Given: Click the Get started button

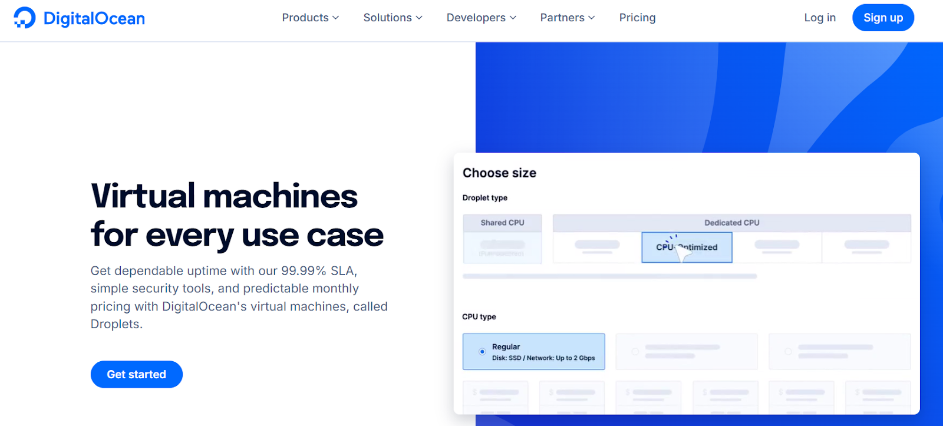Looking at the screenshot, I should click(x=137, y=374).
